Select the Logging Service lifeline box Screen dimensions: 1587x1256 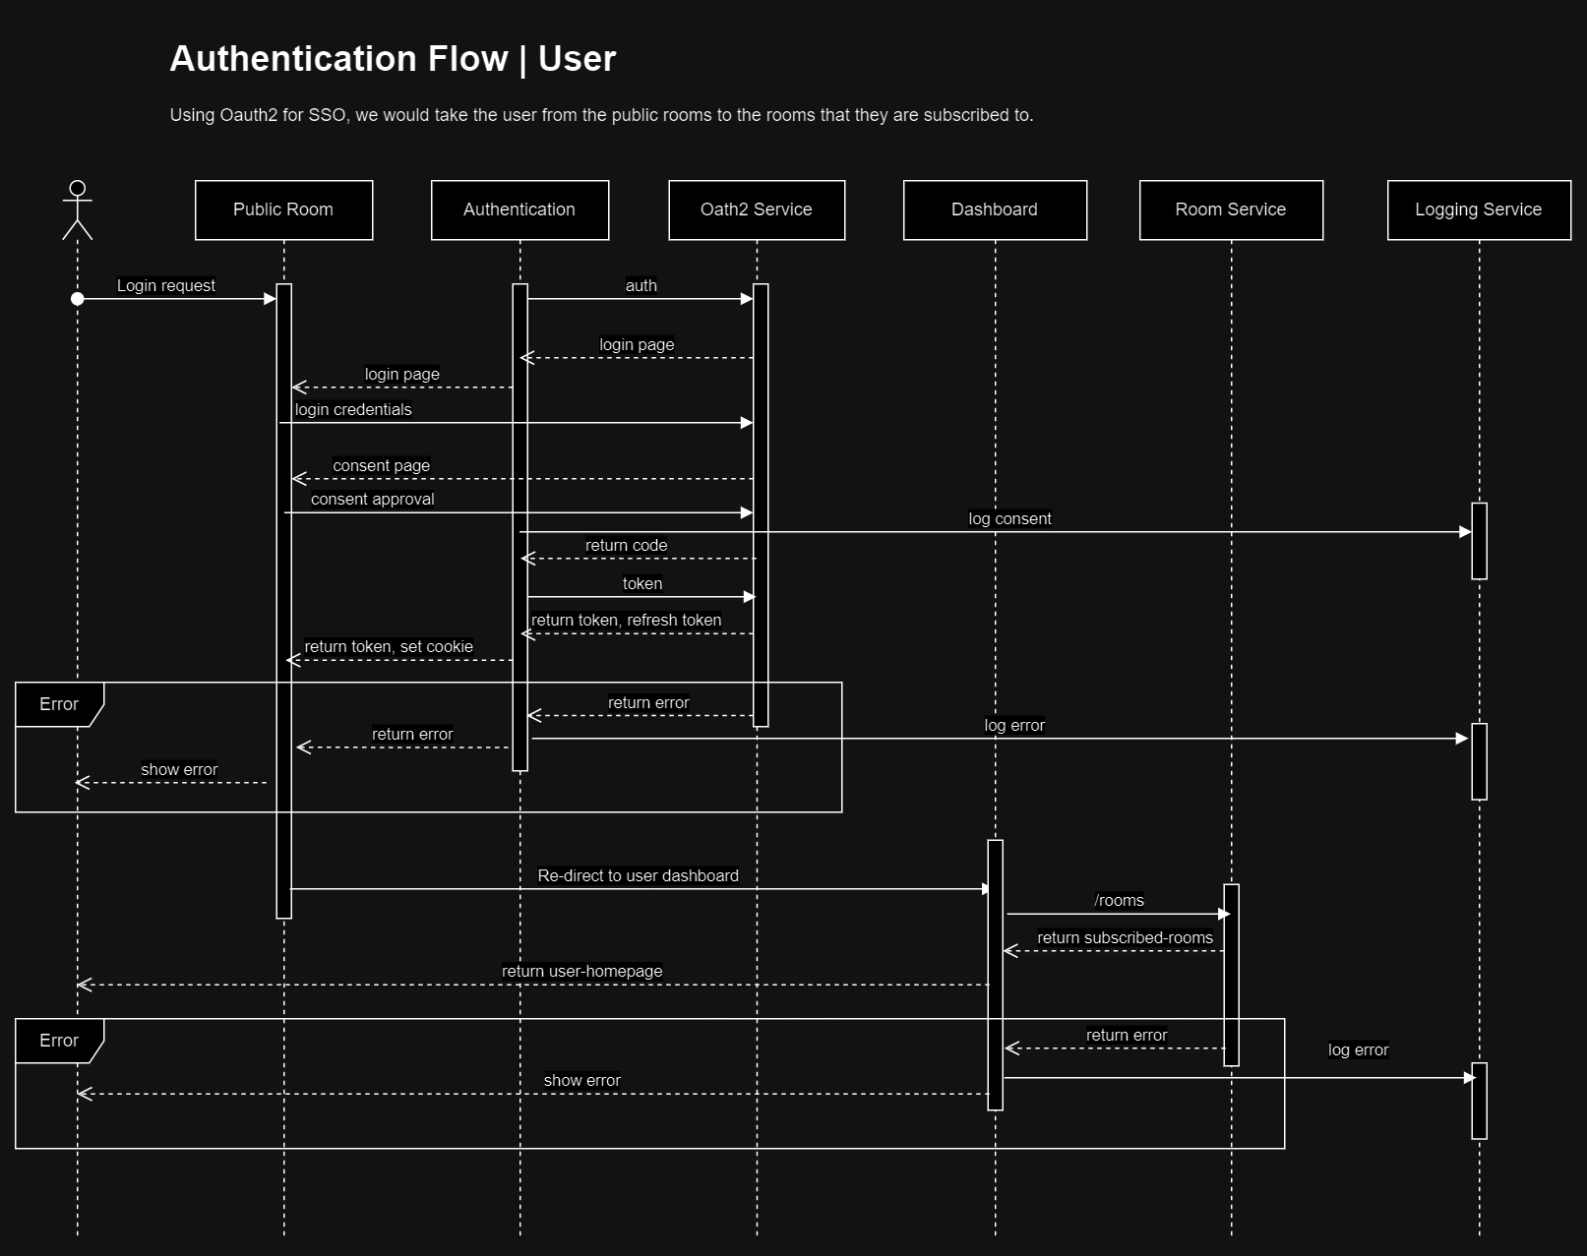pyautogui.click(x=1478, y=209)
